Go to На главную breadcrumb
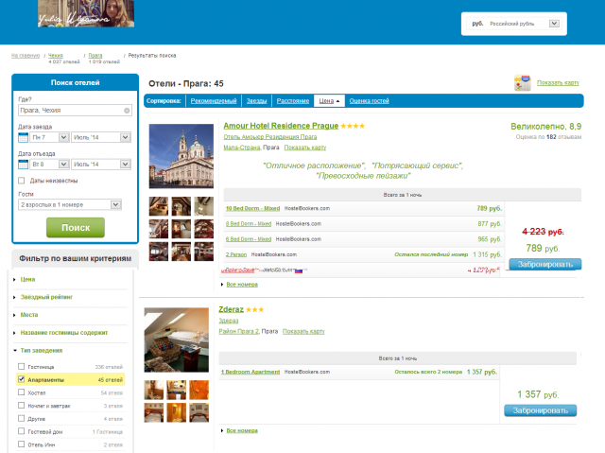 point(26,56)
